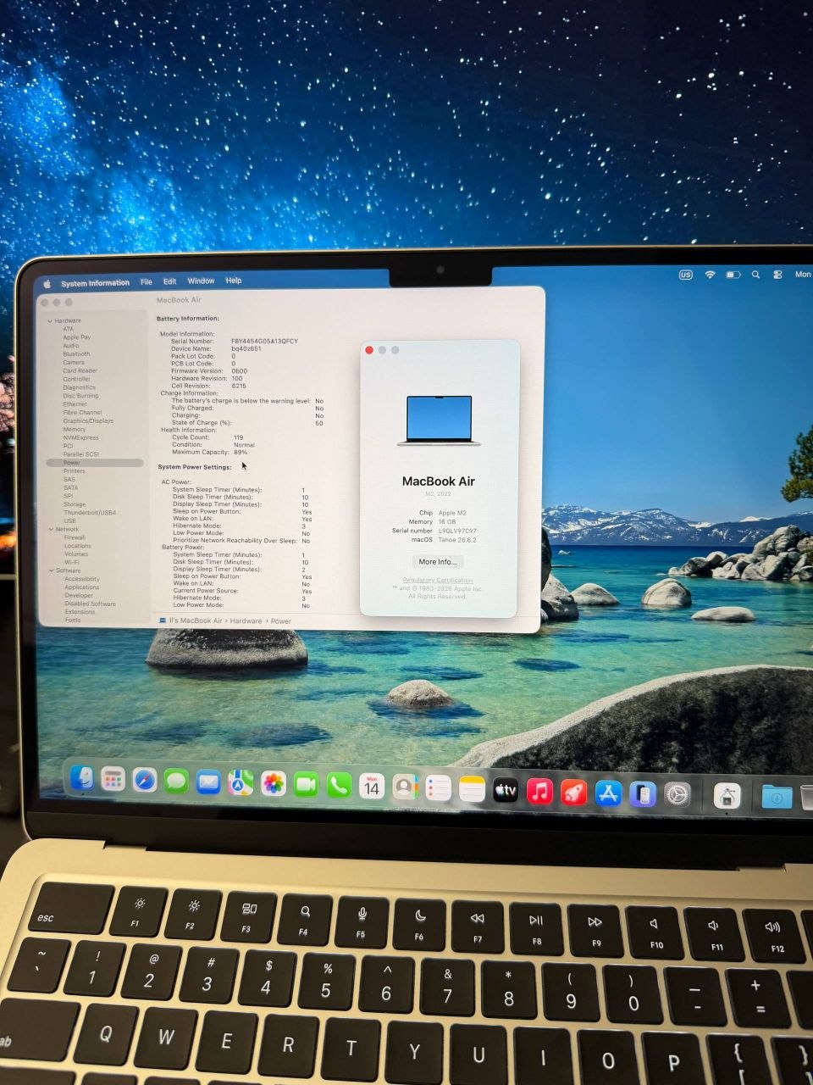Select Memory in the sidebar
This screenshot has width=813, height=1085.
coord(75,430)
